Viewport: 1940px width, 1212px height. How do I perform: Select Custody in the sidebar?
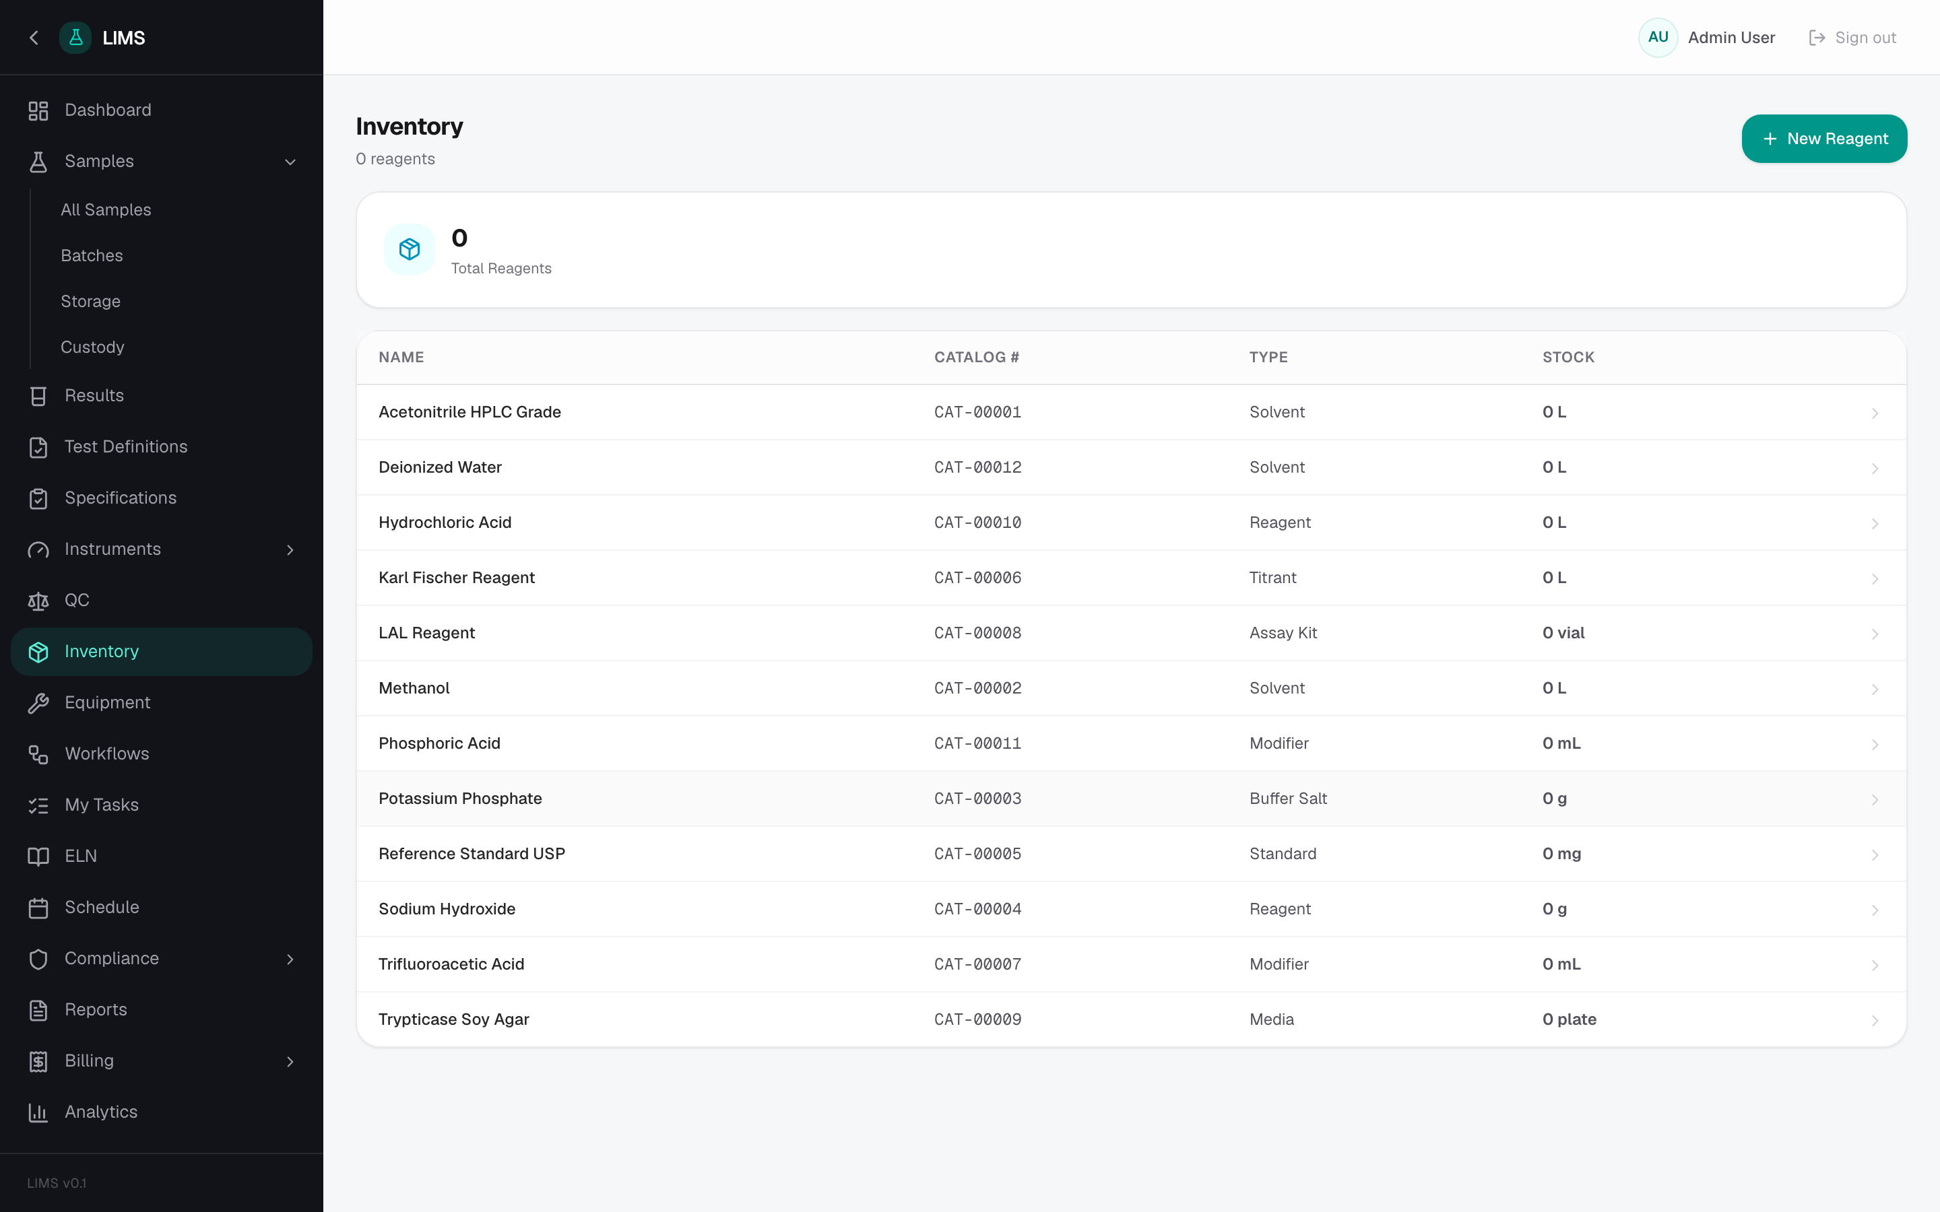pos(93,347)
